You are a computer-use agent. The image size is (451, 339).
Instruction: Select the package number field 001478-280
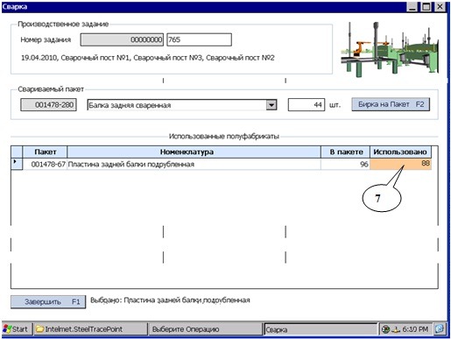point(48,105)
